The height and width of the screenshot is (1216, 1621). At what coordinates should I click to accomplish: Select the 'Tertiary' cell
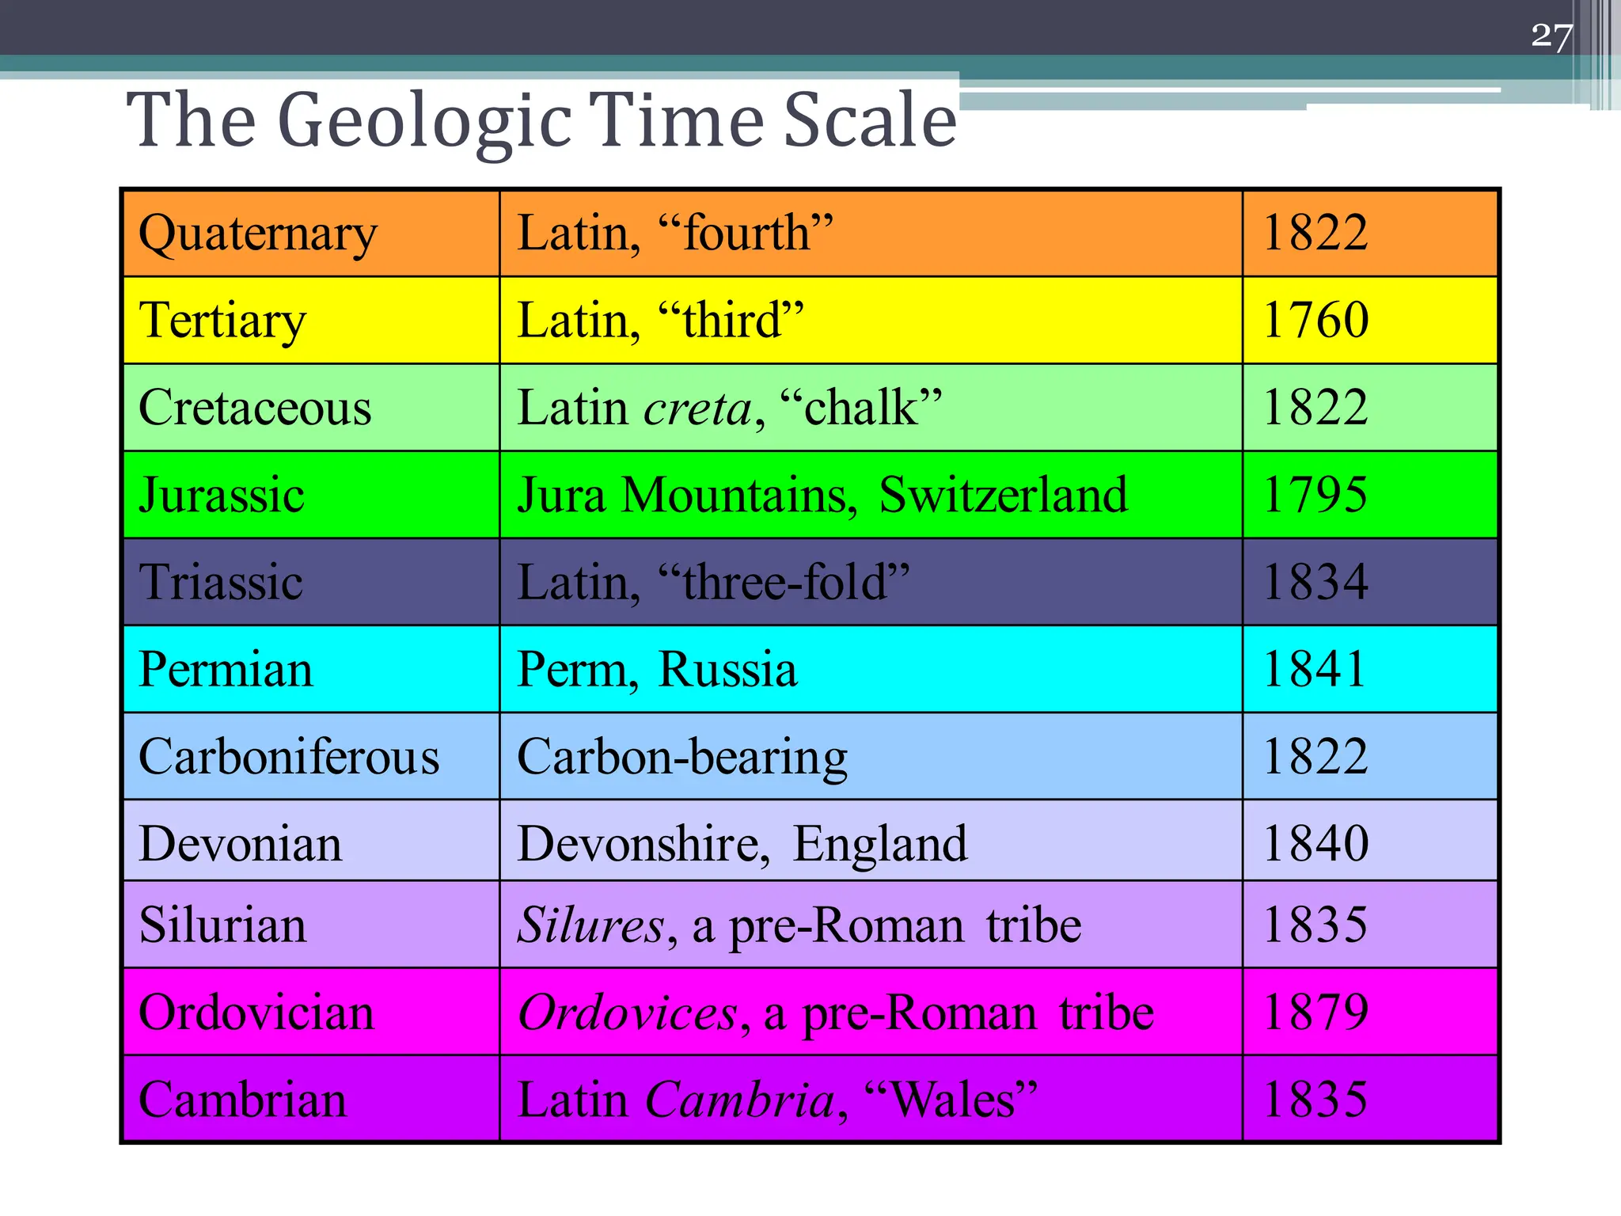tap(312, 321)
